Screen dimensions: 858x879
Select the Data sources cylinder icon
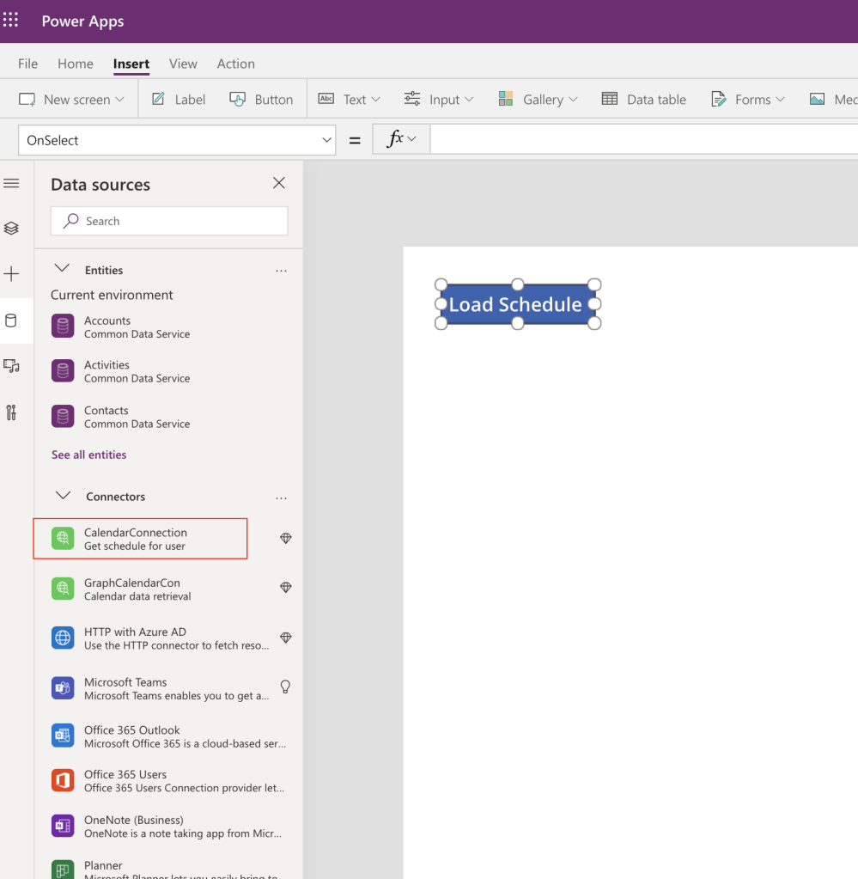point(11,321)
